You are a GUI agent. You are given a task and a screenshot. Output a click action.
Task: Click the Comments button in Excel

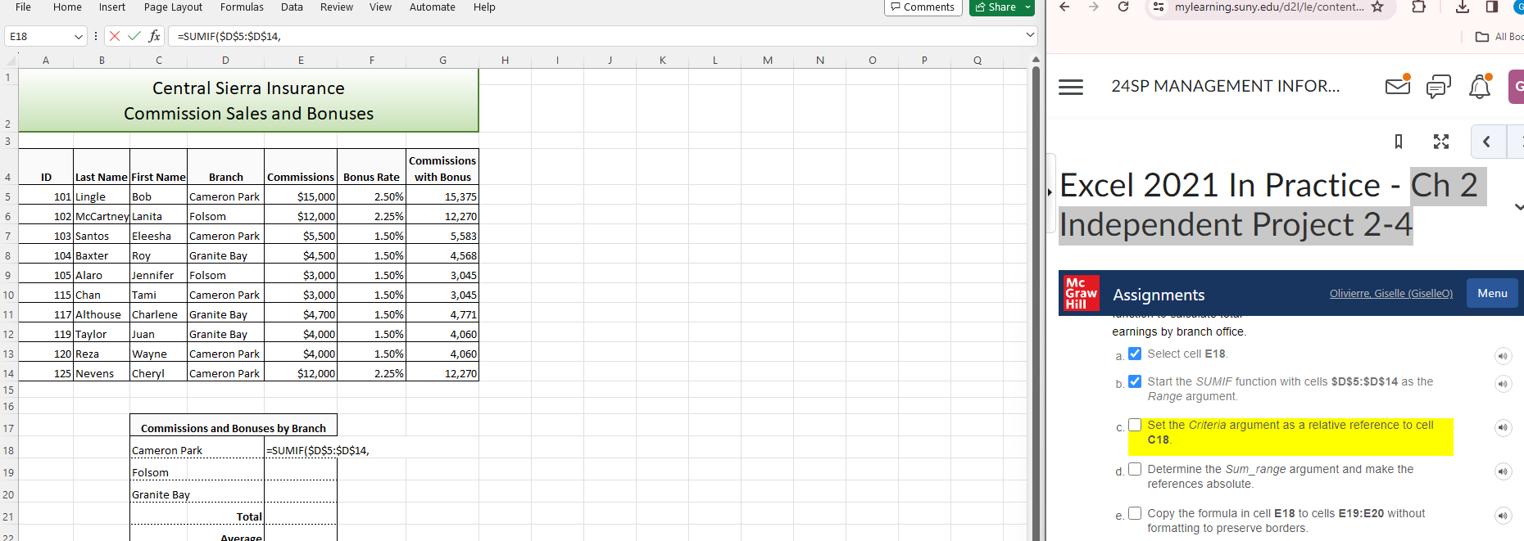click(923, 7)
